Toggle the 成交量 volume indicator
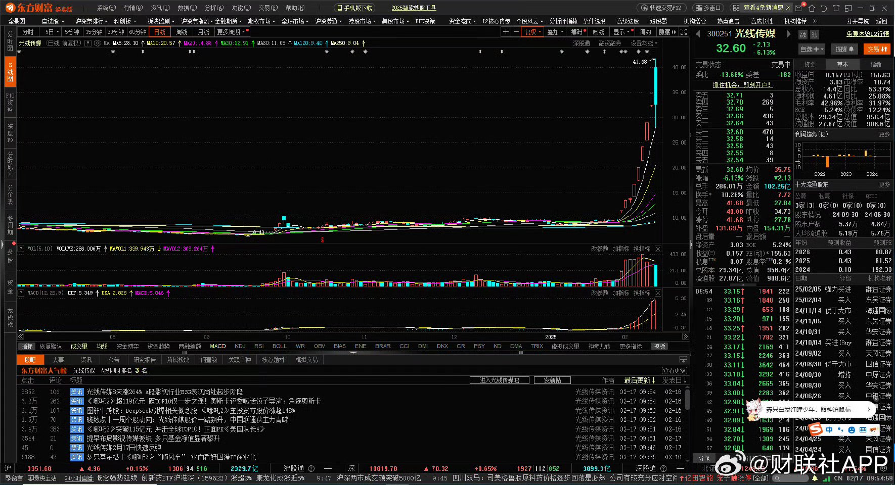 [79, 347]
